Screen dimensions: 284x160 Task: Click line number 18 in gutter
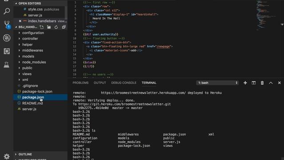75,70
